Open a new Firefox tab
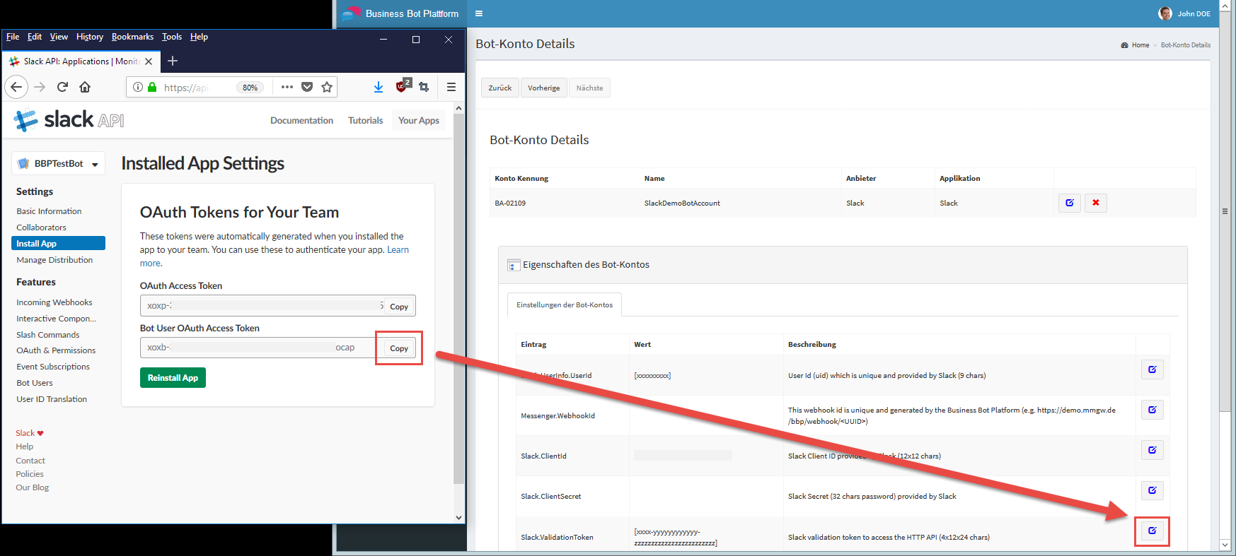Viewport: 1236px width, 556px height. [x=173, y=61]
